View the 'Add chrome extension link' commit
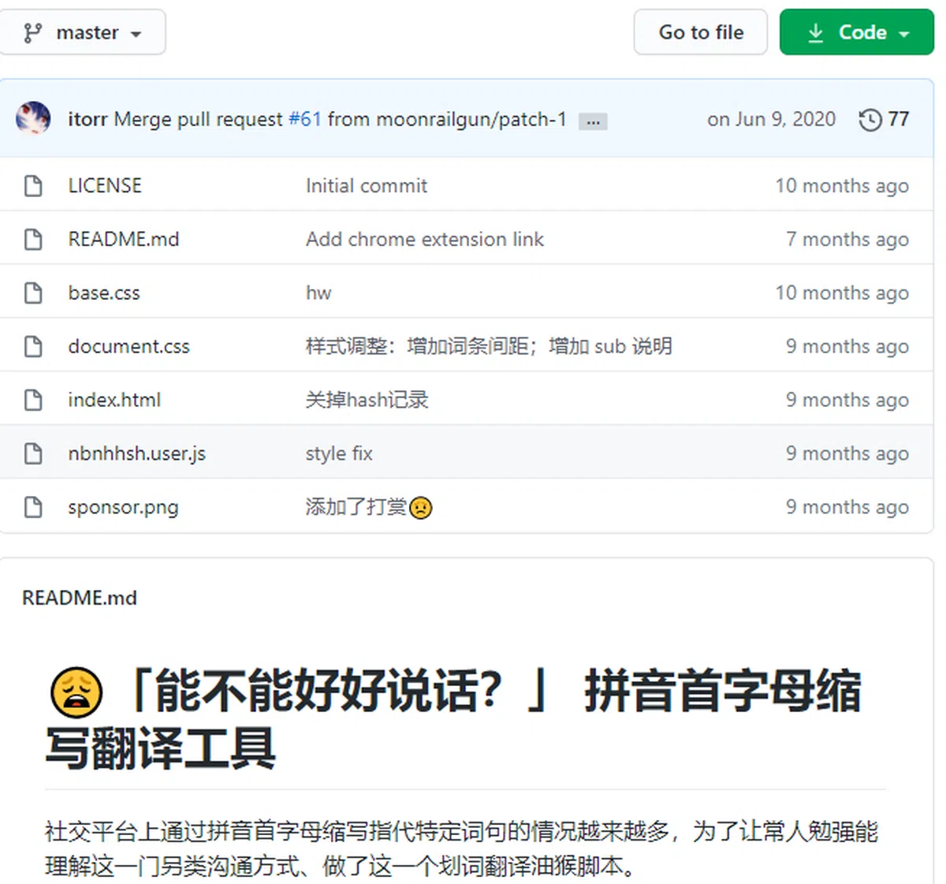This screenshot has width=946, height=884. [424, 239]
